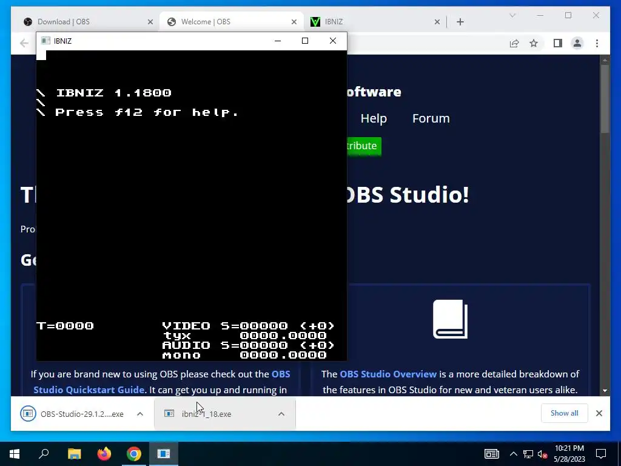
Task: Toggle Chrome side panel
Action: coord(558,43)
